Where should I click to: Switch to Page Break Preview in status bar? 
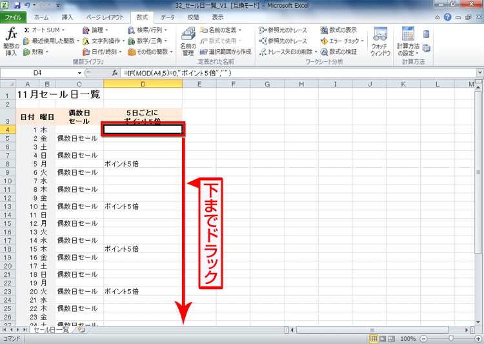coord(391,339)
